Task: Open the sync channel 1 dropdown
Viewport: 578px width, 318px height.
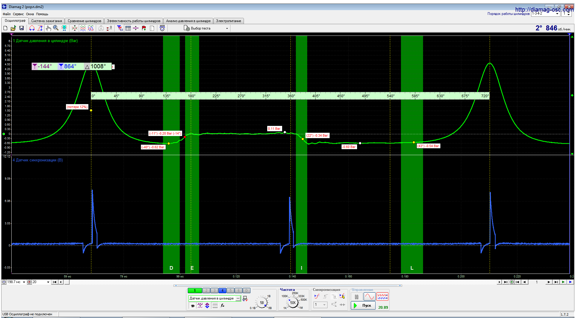Action: [320, 305]
